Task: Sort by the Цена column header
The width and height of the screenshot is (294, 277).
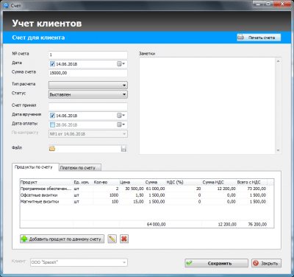Action: [x=132, y=182]
